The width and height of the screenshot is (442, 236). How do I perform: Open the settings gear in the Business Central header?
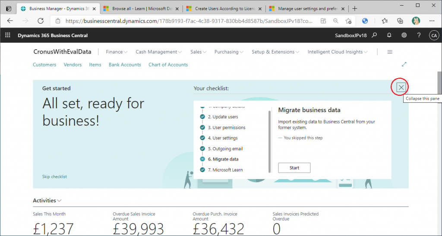click(404, 35)
